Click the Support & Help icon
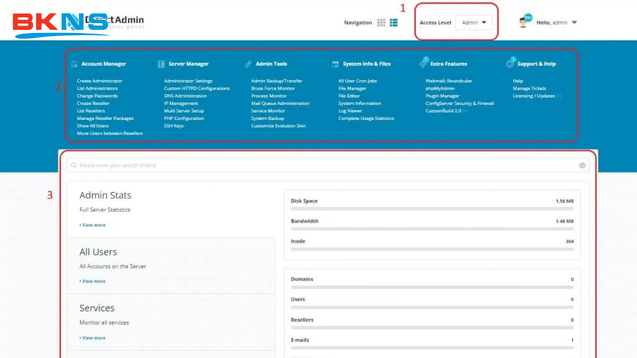 tap(511, 63)
